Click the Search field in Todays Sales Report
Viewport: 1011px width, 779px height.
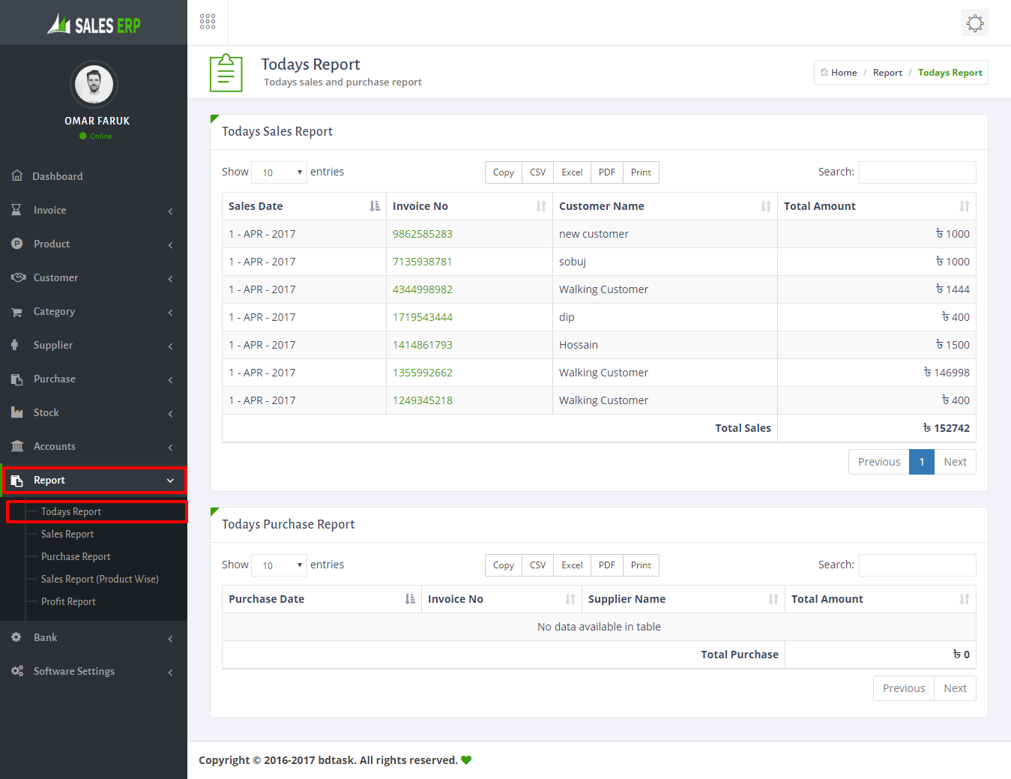coord(917,172)
